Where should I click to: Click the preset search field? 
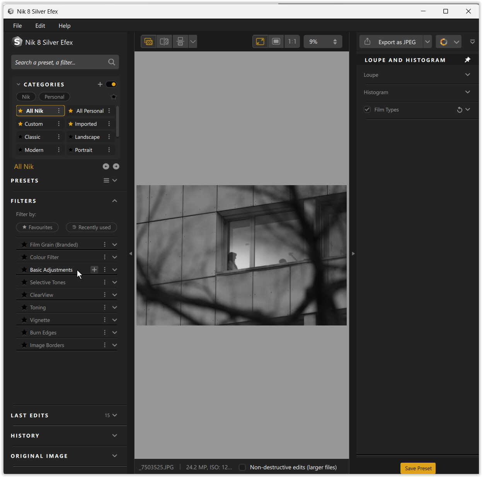point(60,62)
